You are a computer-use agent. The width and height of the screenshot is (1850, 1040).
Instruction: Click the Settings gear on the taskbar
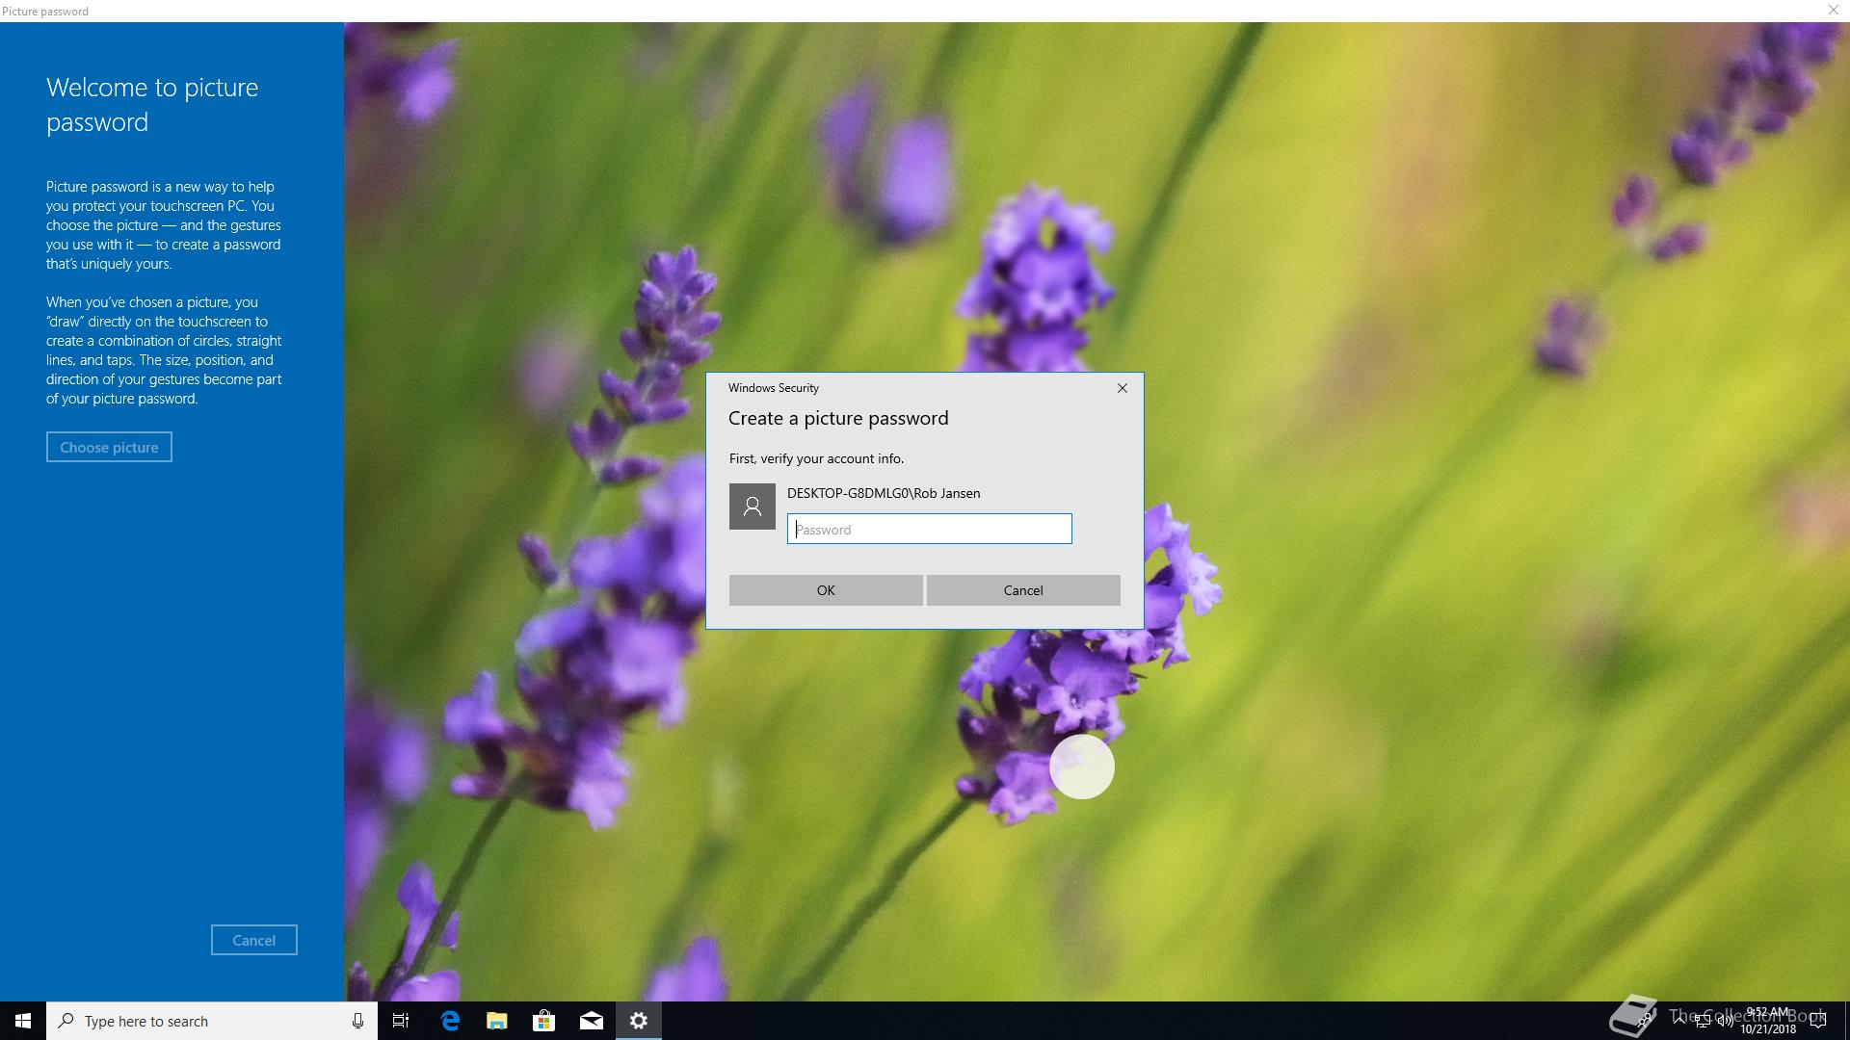pos(638,1021)
